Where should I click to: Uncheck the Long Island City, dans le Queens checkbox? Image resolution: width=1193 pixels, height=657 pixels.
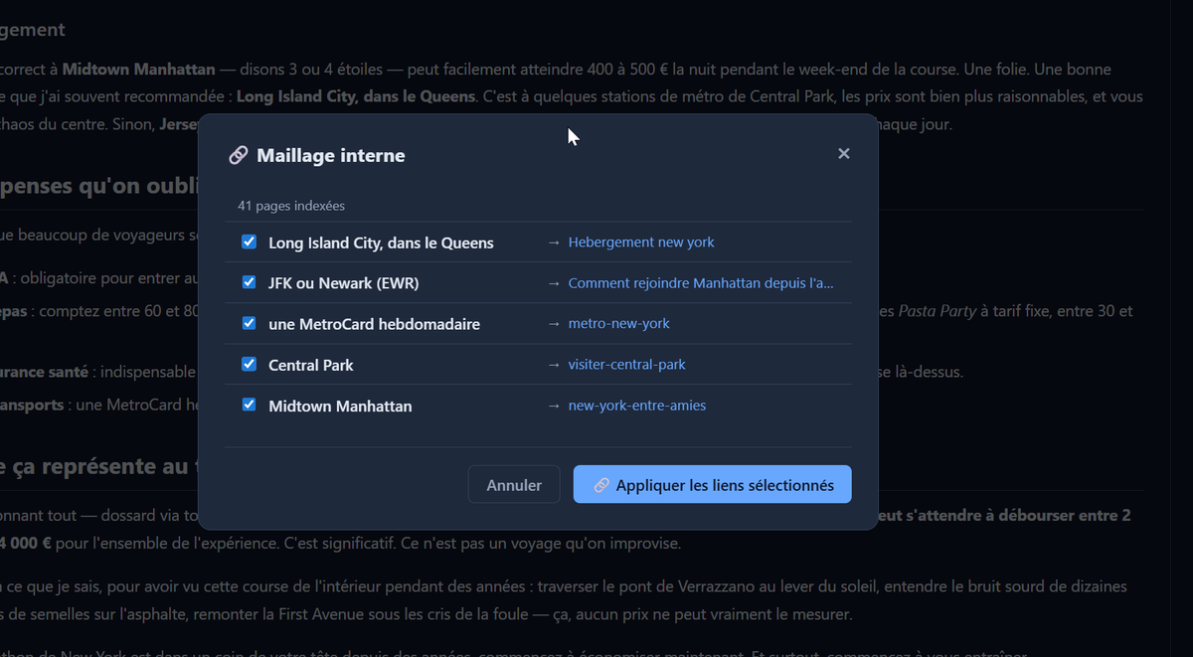point(250,242)
